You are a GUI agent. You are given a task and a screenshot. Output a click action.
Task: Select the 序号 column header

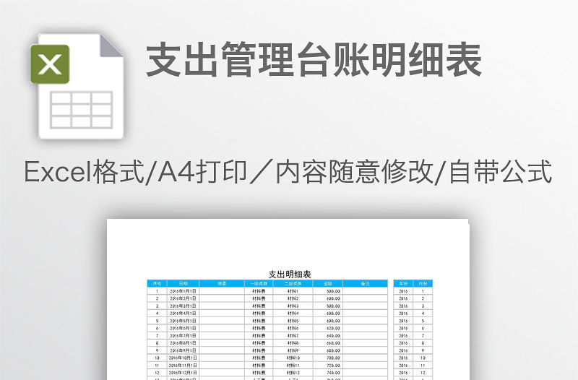pyautogui.click(x=157, y=283)
